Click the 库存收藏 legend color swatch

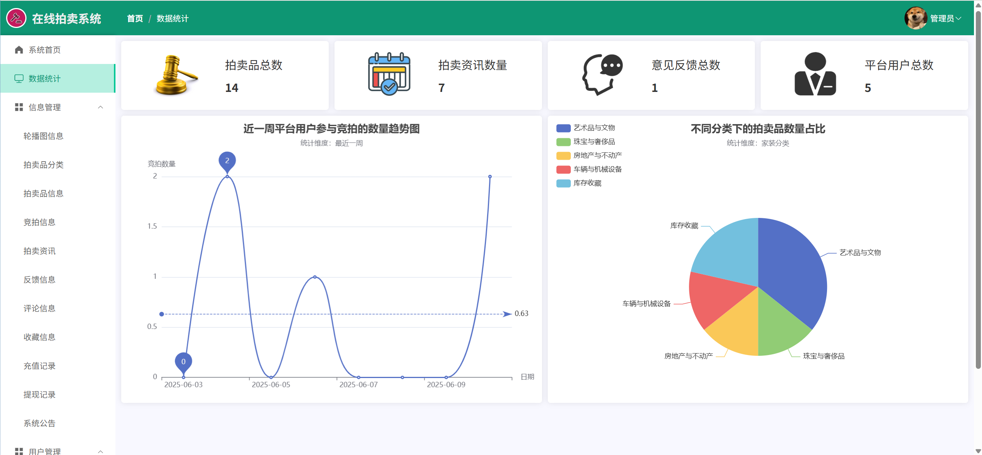tap(563, 183)
